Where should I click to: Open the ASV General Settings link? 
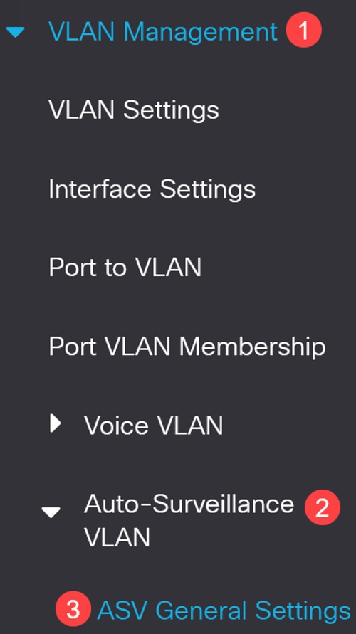tap(224, 611)
